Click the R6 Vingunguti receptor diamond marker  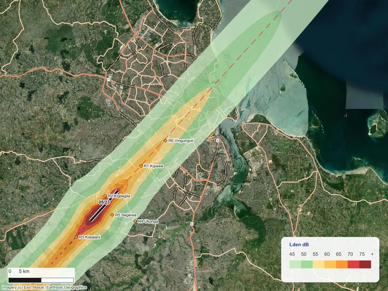(x=165, y=141)
